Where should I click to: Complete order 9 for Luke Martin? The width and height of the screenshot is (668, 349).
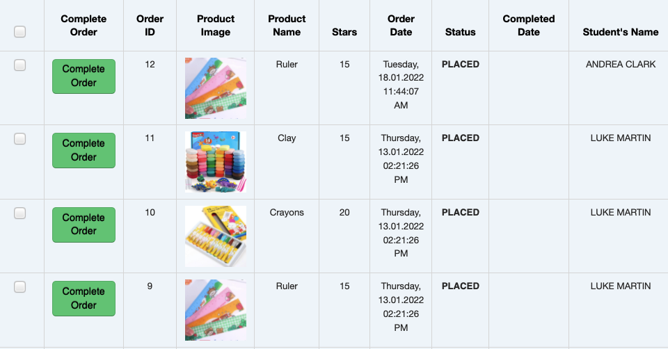pyautogui.click(x=83, y=298)
